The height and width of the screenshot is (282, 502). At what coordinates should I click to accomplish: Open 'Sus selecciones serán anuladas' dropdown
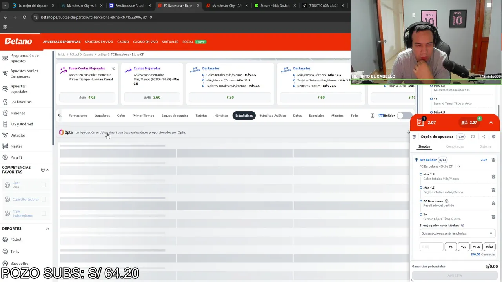(x=457, y=233)
